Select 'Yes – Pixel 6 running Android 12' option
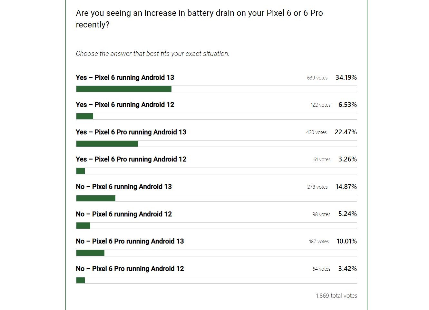 click(x=125, y=105)
